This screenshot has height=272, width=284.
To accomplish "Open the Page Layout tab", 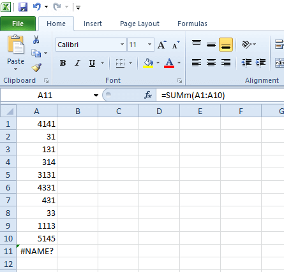I will tap(140, 24).
